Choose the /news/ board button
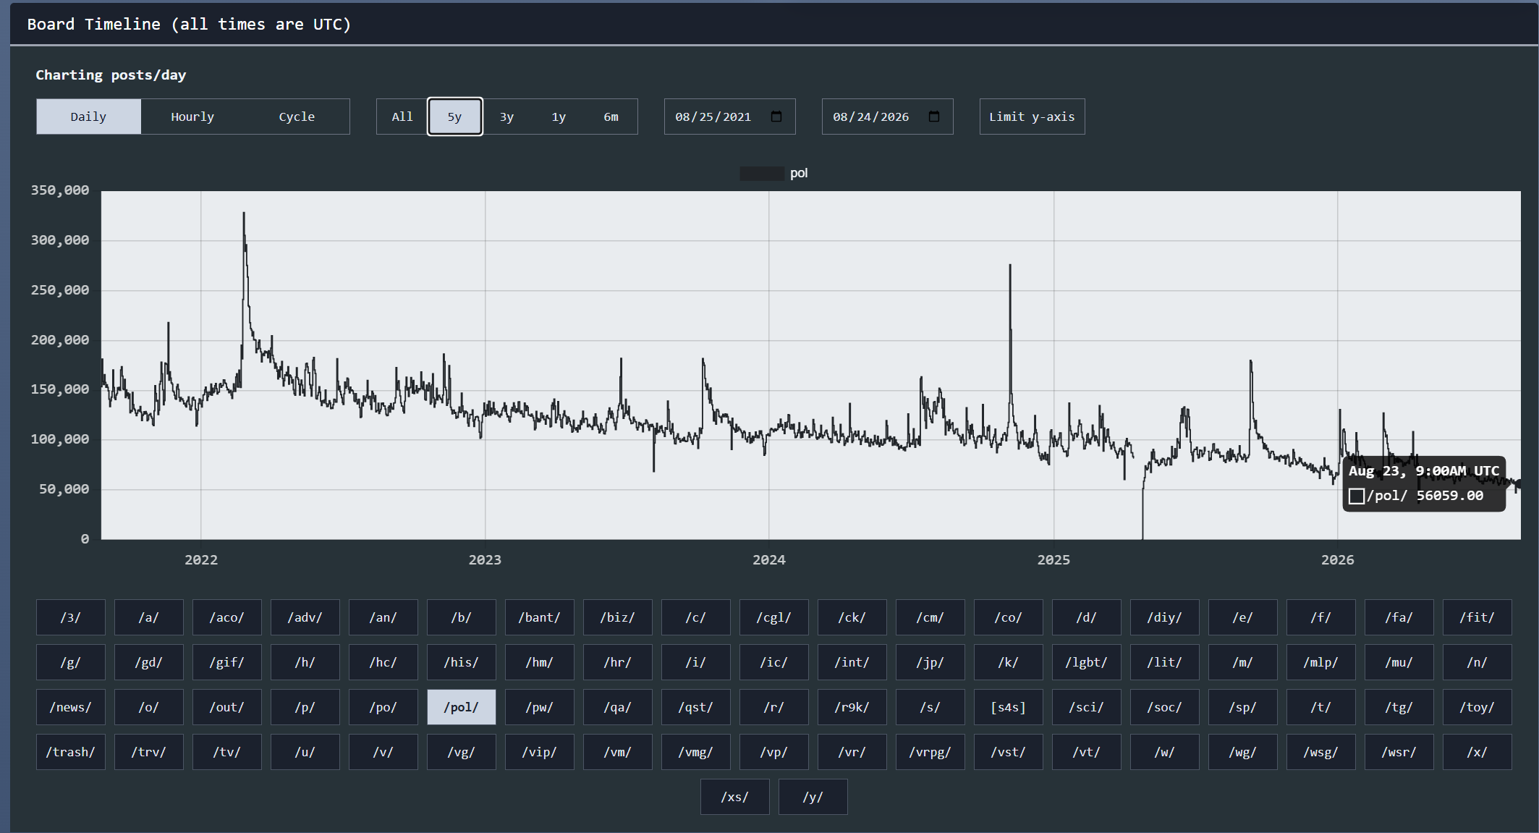 [71, 707]
